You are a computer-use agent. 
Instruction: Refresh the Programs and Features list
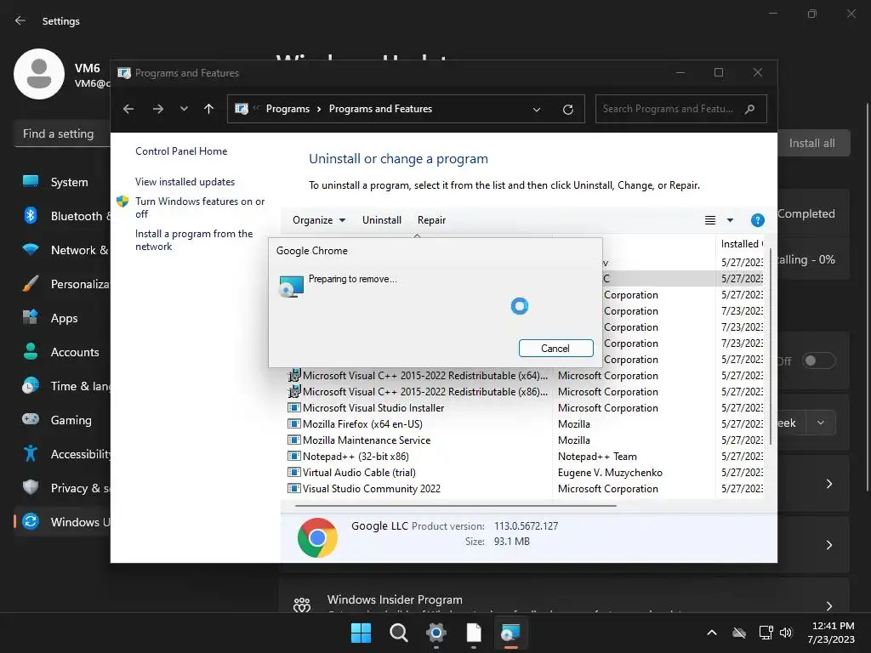point(567,110)
